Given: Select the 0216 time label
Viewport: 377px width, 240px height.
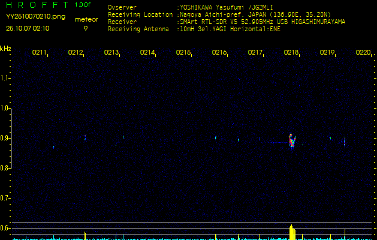Looking at the screenshot, I should click(x=219, y=53).
